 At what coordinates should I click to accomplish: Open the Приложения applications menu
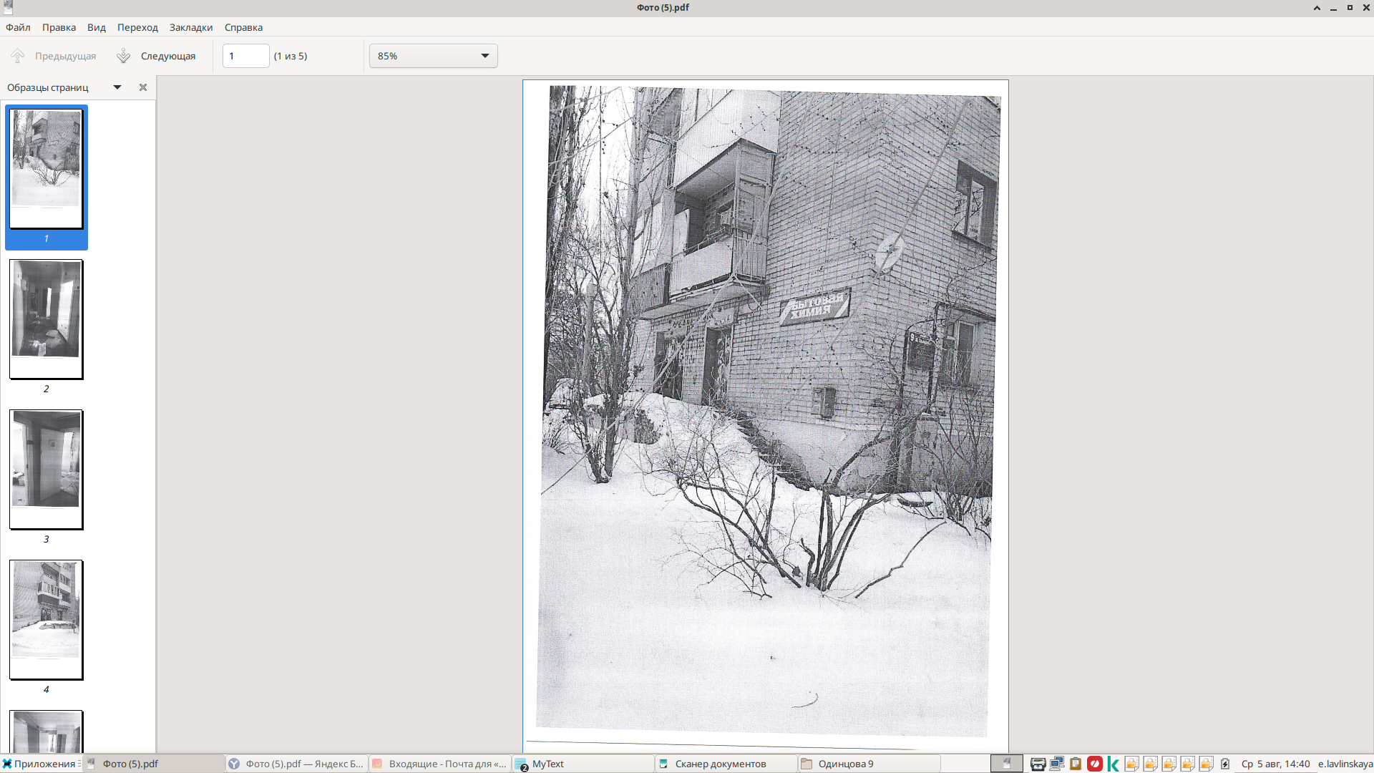point(42,764)
